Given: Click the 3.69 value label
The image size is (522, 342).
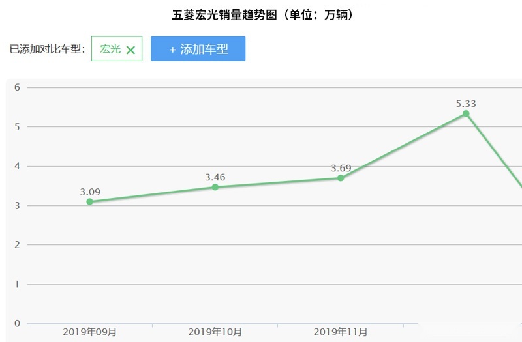Looking at the screenshot, I should (341, 168).
